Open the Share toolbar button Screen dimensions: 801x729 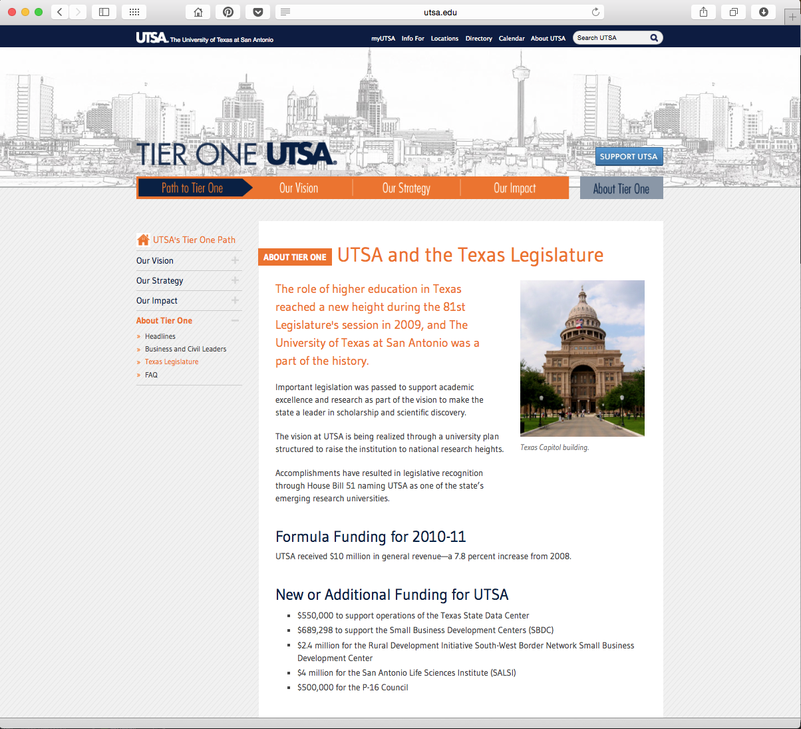(x=703, y=12)
